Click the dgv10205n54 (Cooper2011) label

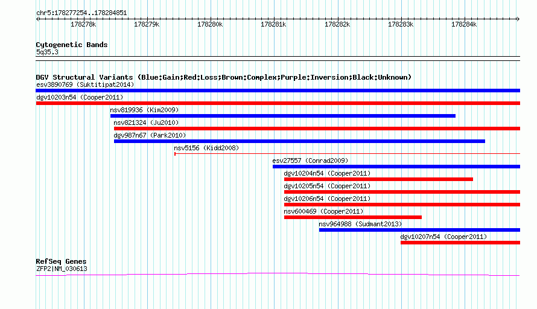327,186
